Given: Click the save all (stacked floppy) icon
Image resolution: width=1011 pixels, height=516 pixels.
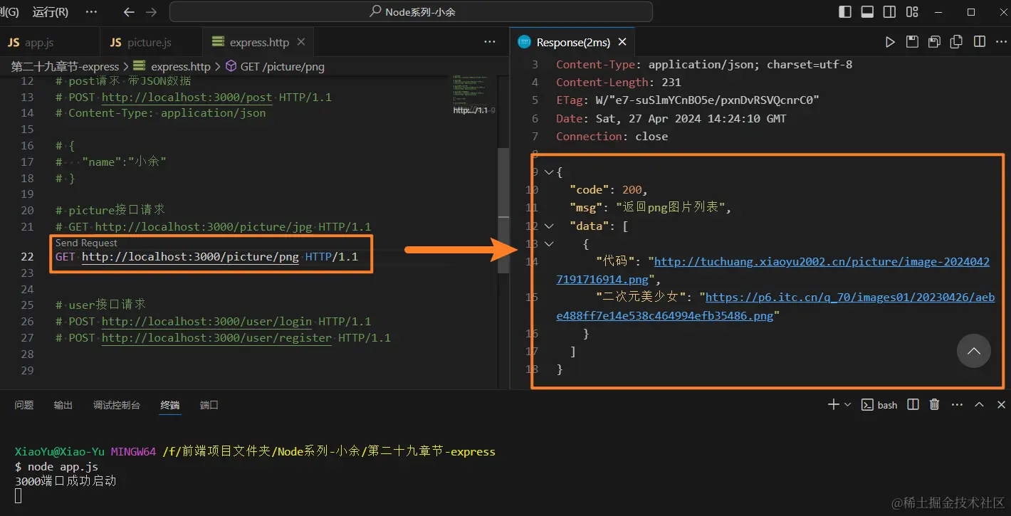Looking at the screenshot, I should pos(934,42).
